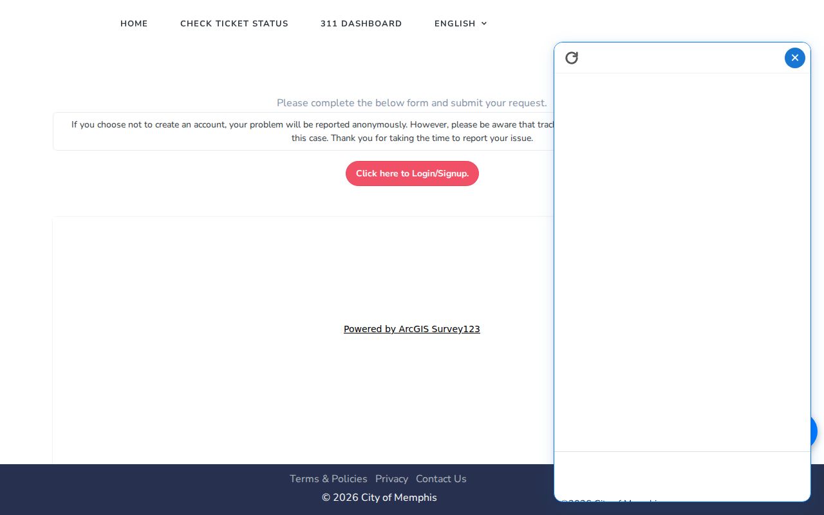824x515 pixels.
Task: Click the '© 2026 City of Memphis' footer text
Action: tap(379, 498)
